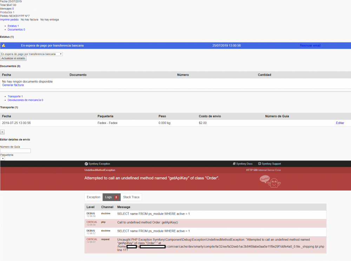Click the Reenviar email link
This screenshot has height=261, width=351.
310,46
